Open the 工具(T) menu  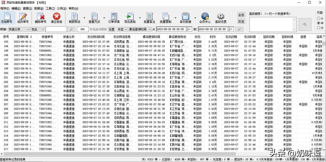[x=50, y=8]
